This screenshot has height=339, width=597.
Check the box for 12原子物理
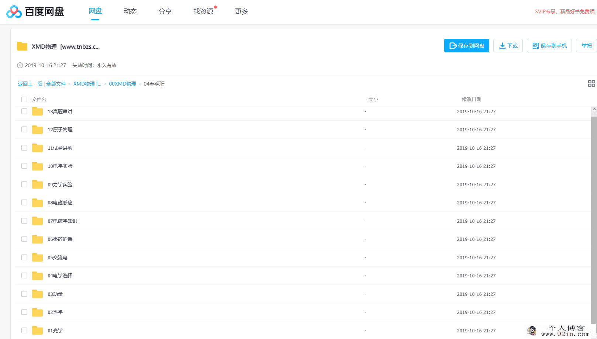pyautogui.click(x=24, y=129)
